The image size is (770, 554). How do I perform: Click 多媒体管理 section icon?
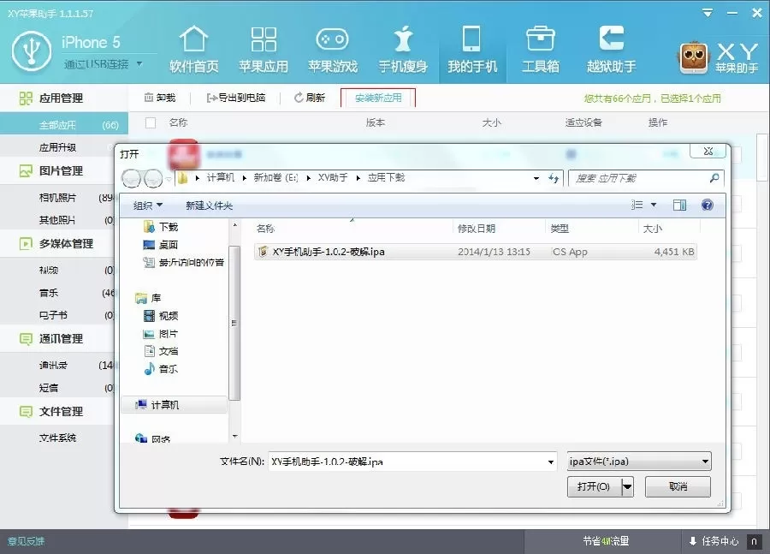coord(26,243)
